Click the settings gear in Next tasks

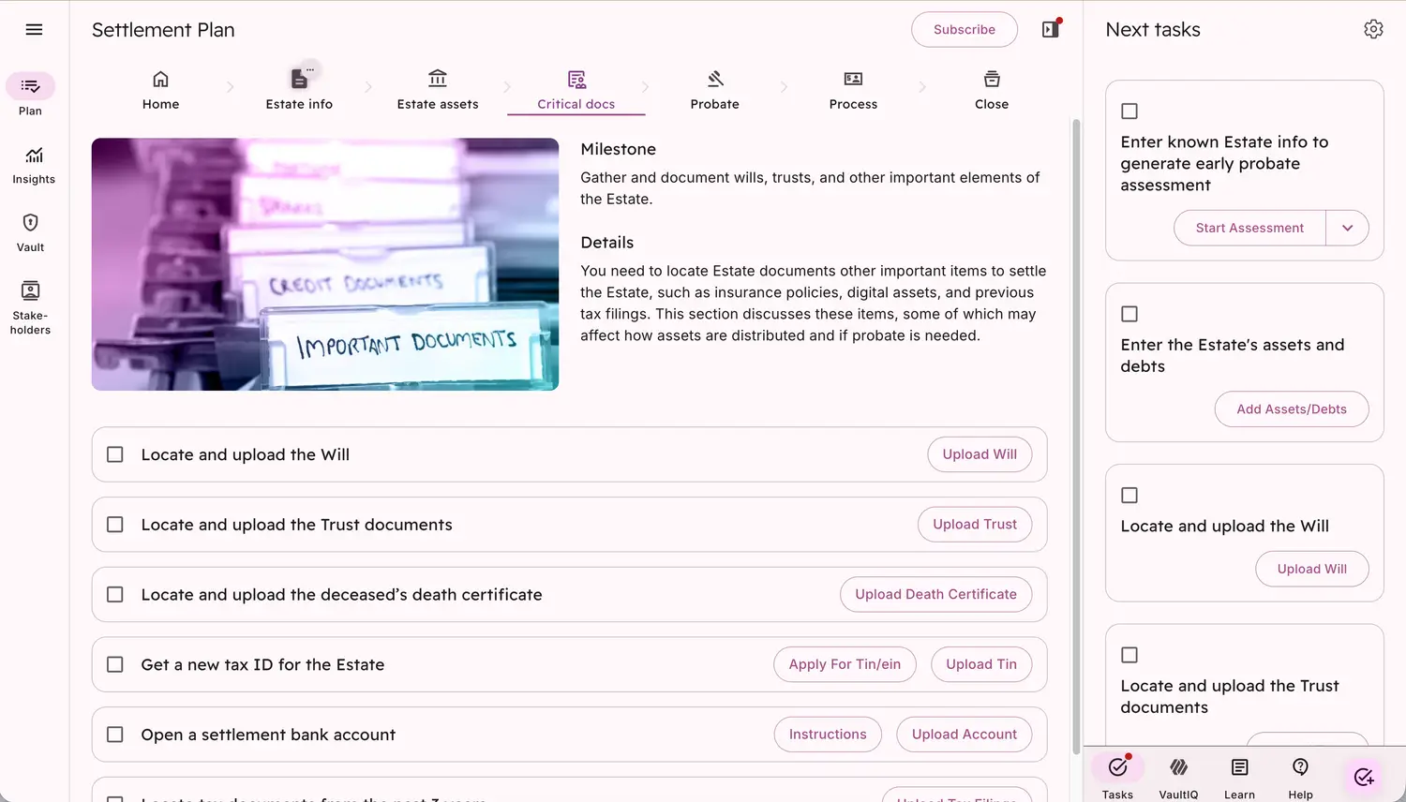coord(1373,29)
